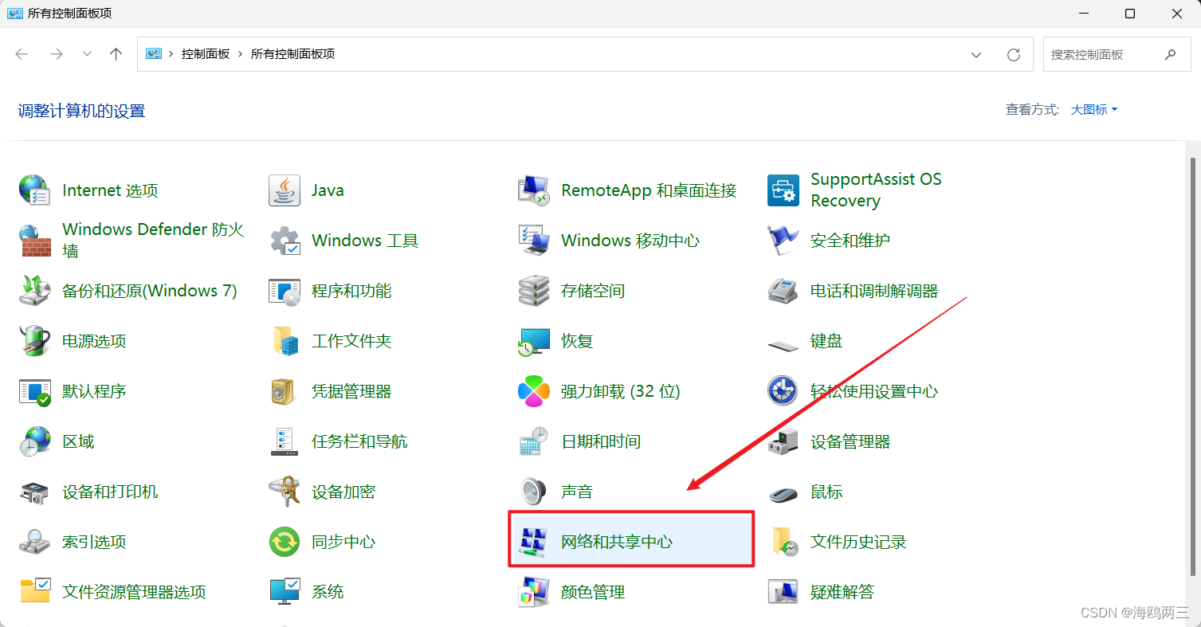Open the 网络和共享中心 network icon
The image size is (1201, 627).
click(534, 542)
